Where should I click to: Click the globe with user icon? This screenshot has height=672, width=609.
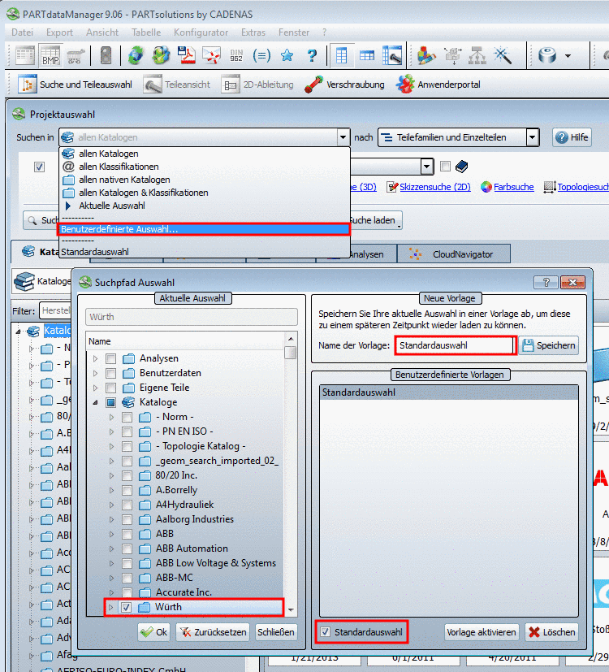(x=162, y=56)
